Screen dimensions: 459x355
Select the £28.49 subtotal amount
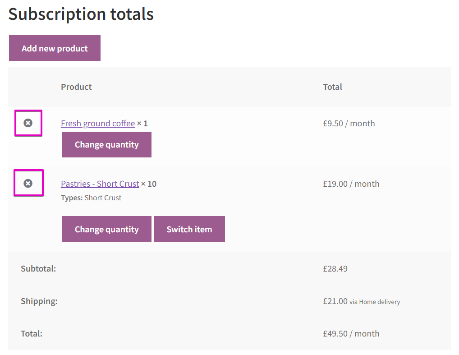tap(335, 269)
